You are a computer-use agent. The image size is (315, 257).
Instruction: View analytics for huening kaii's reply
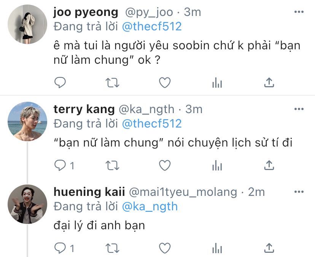[x=217, y=248]
